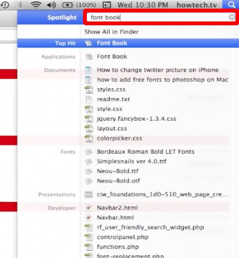Click the jquery.fancybox css file icon

89,119
